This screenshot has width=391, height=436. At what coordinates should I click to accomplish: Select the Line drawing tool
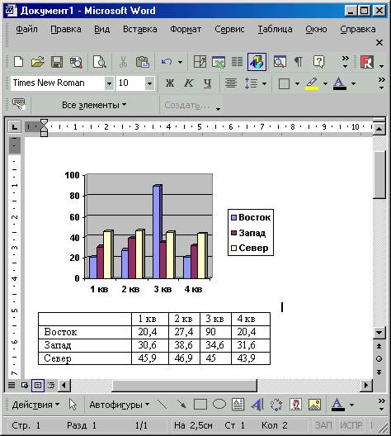click(x=162, y=405)
